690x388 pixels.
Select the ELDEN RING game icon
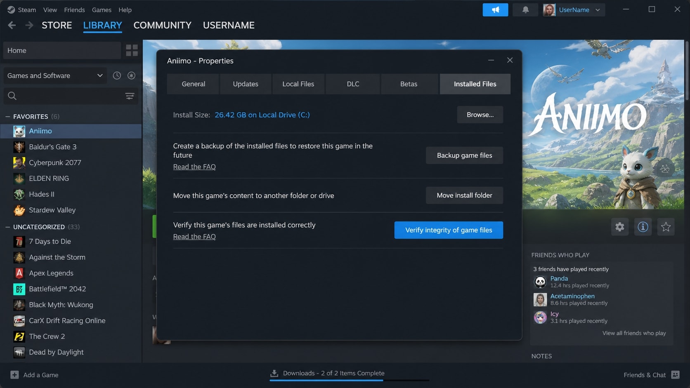pyautogui.click(x=19, y=179)
